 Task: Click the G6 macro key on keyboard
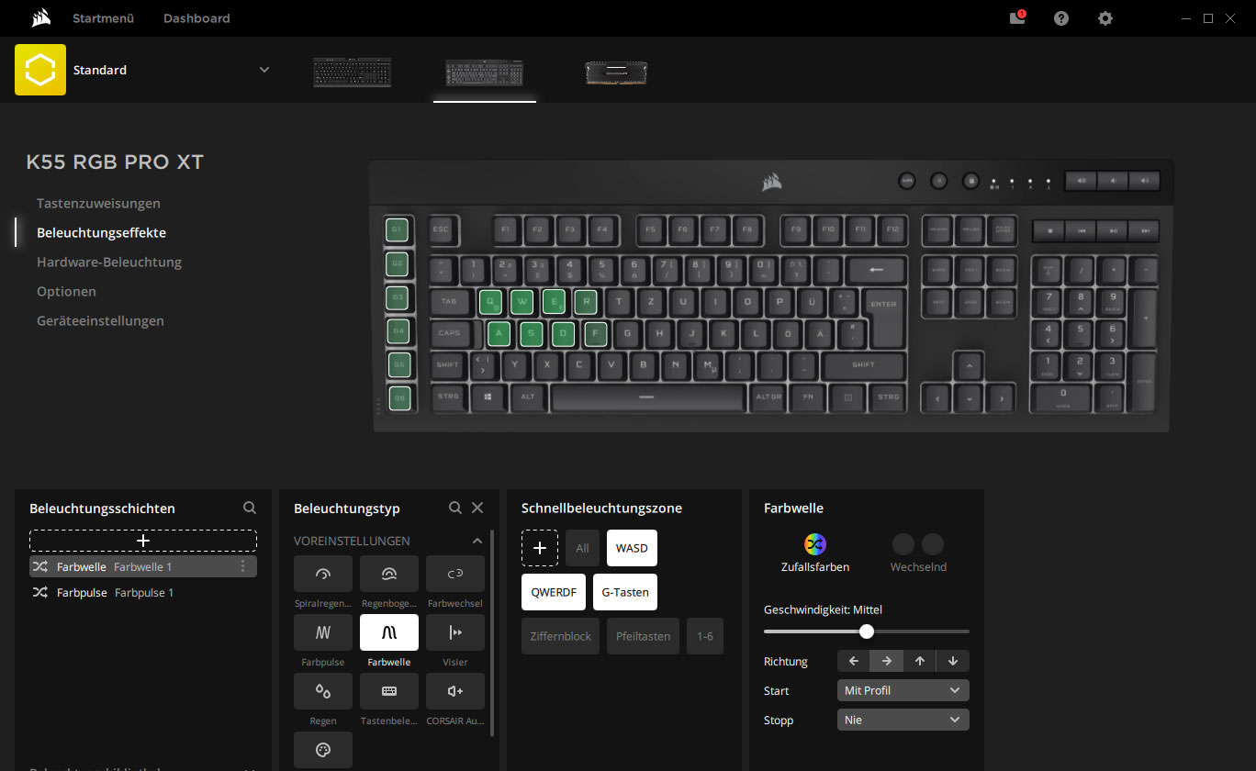398,397
